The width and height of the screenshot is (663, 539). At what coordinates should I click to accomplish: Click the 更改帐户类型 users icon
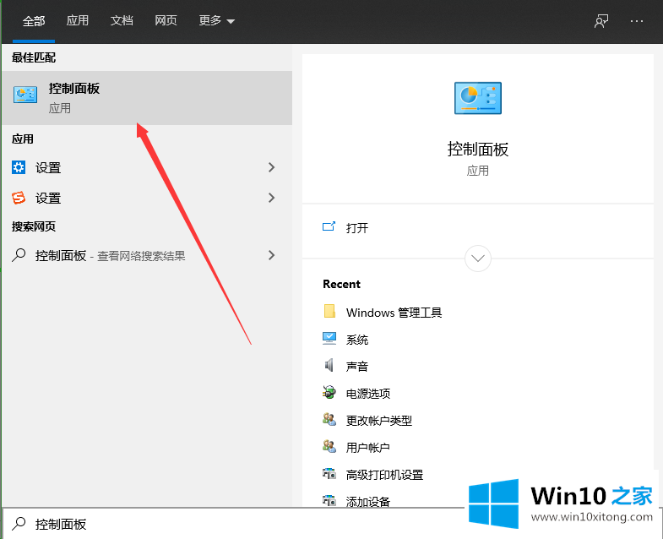329,419
